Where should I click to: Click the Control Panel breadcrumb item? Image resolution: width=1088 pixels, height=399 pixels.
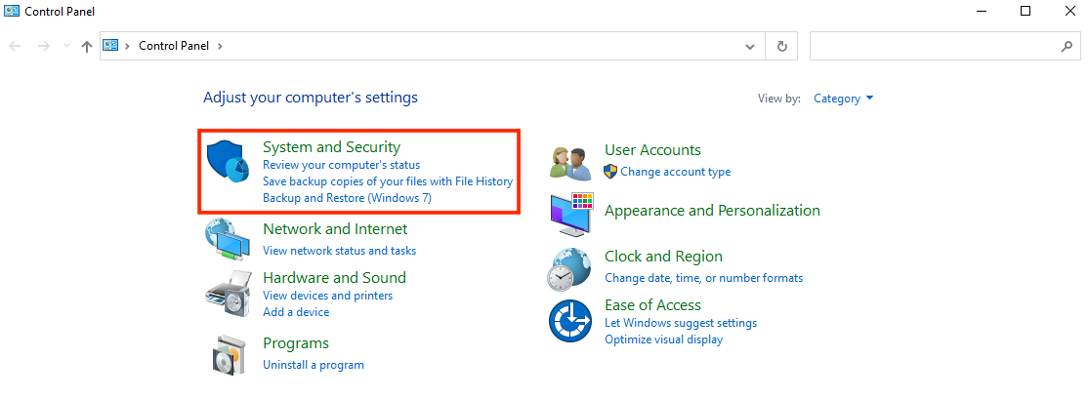[x=176, y=46]
